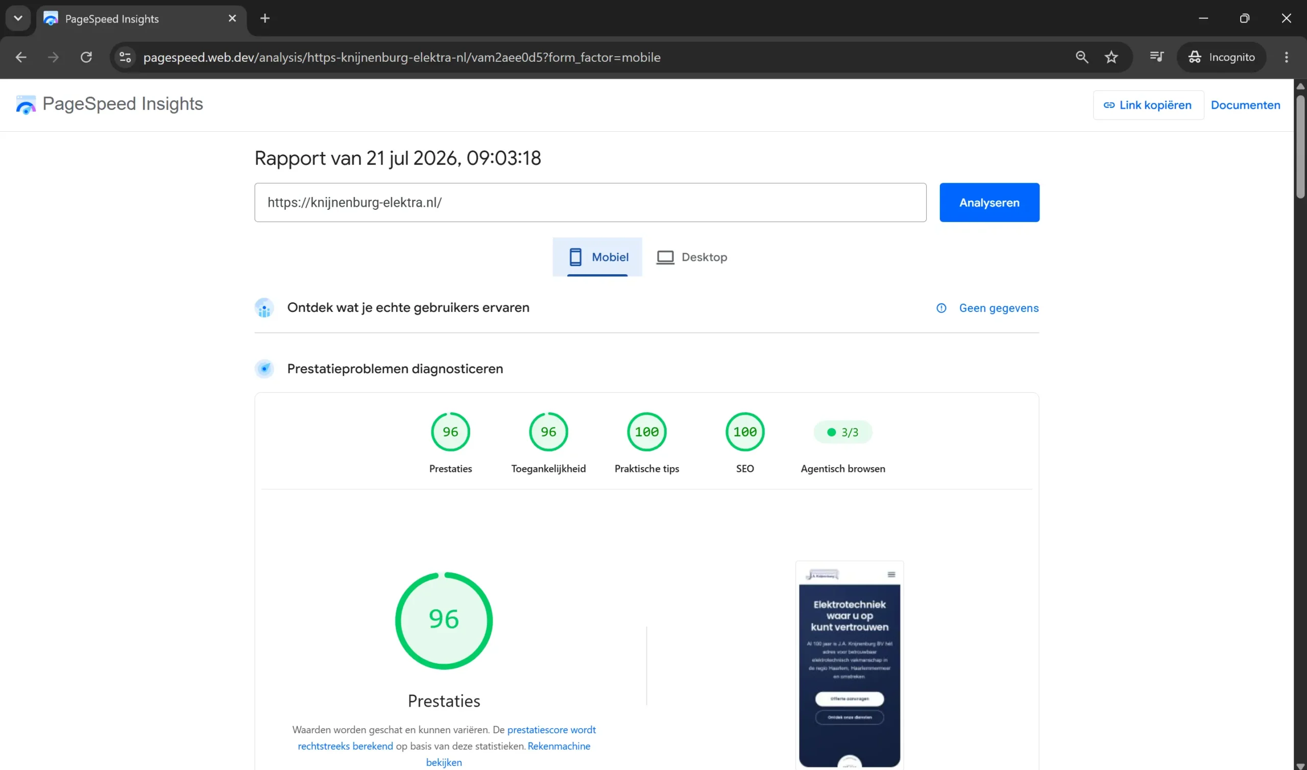Jump to the Praktische tips 100 gauge
1307x770 pixels.
647,431
